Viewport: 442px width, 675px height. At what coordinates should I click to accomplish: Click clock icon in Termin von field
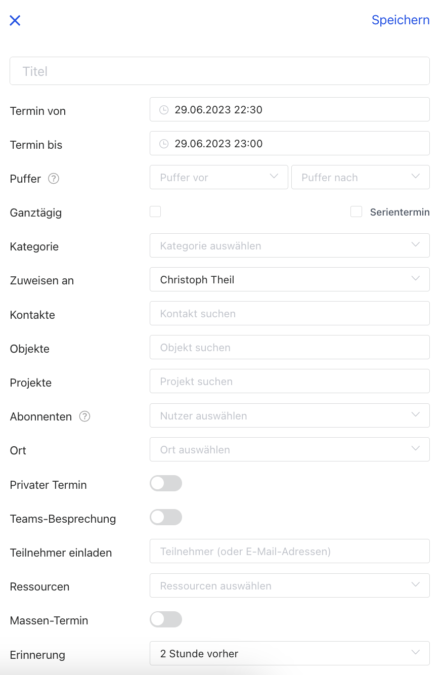164,110
